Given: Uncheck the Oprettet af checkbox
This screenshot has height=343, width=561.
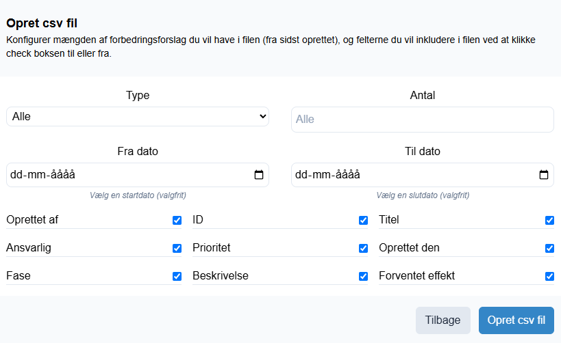Looking at the screenshot, I should click(x=177, y=220).
